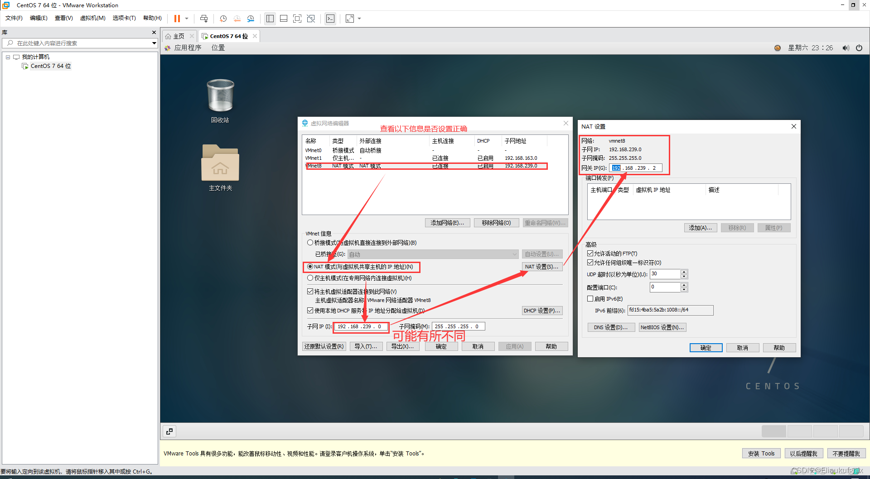Image resolution: width=870 pixels, height=479 pixels.
Task: Toggle 允许活动的 FTP checkbox
Action: click(x=590, y=254)
